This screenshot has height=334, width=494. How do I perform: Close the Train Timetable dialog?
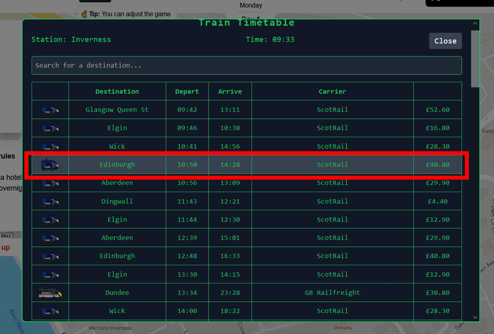445,41
